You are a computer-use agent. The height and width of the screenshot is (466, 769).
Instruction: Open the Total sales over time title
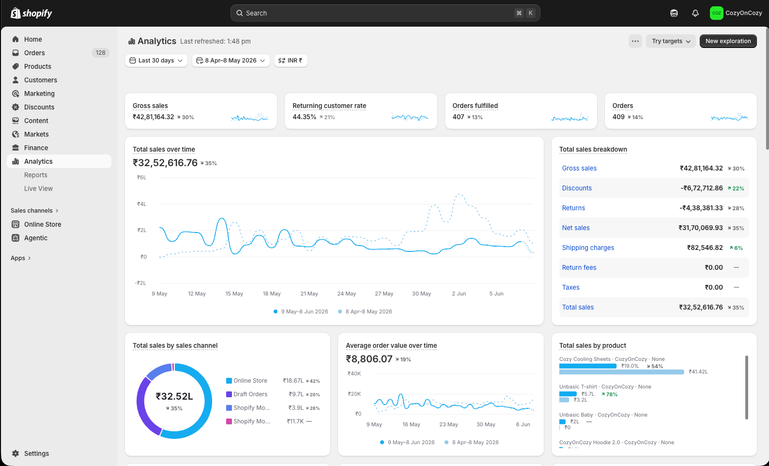(x=164, y=150)
